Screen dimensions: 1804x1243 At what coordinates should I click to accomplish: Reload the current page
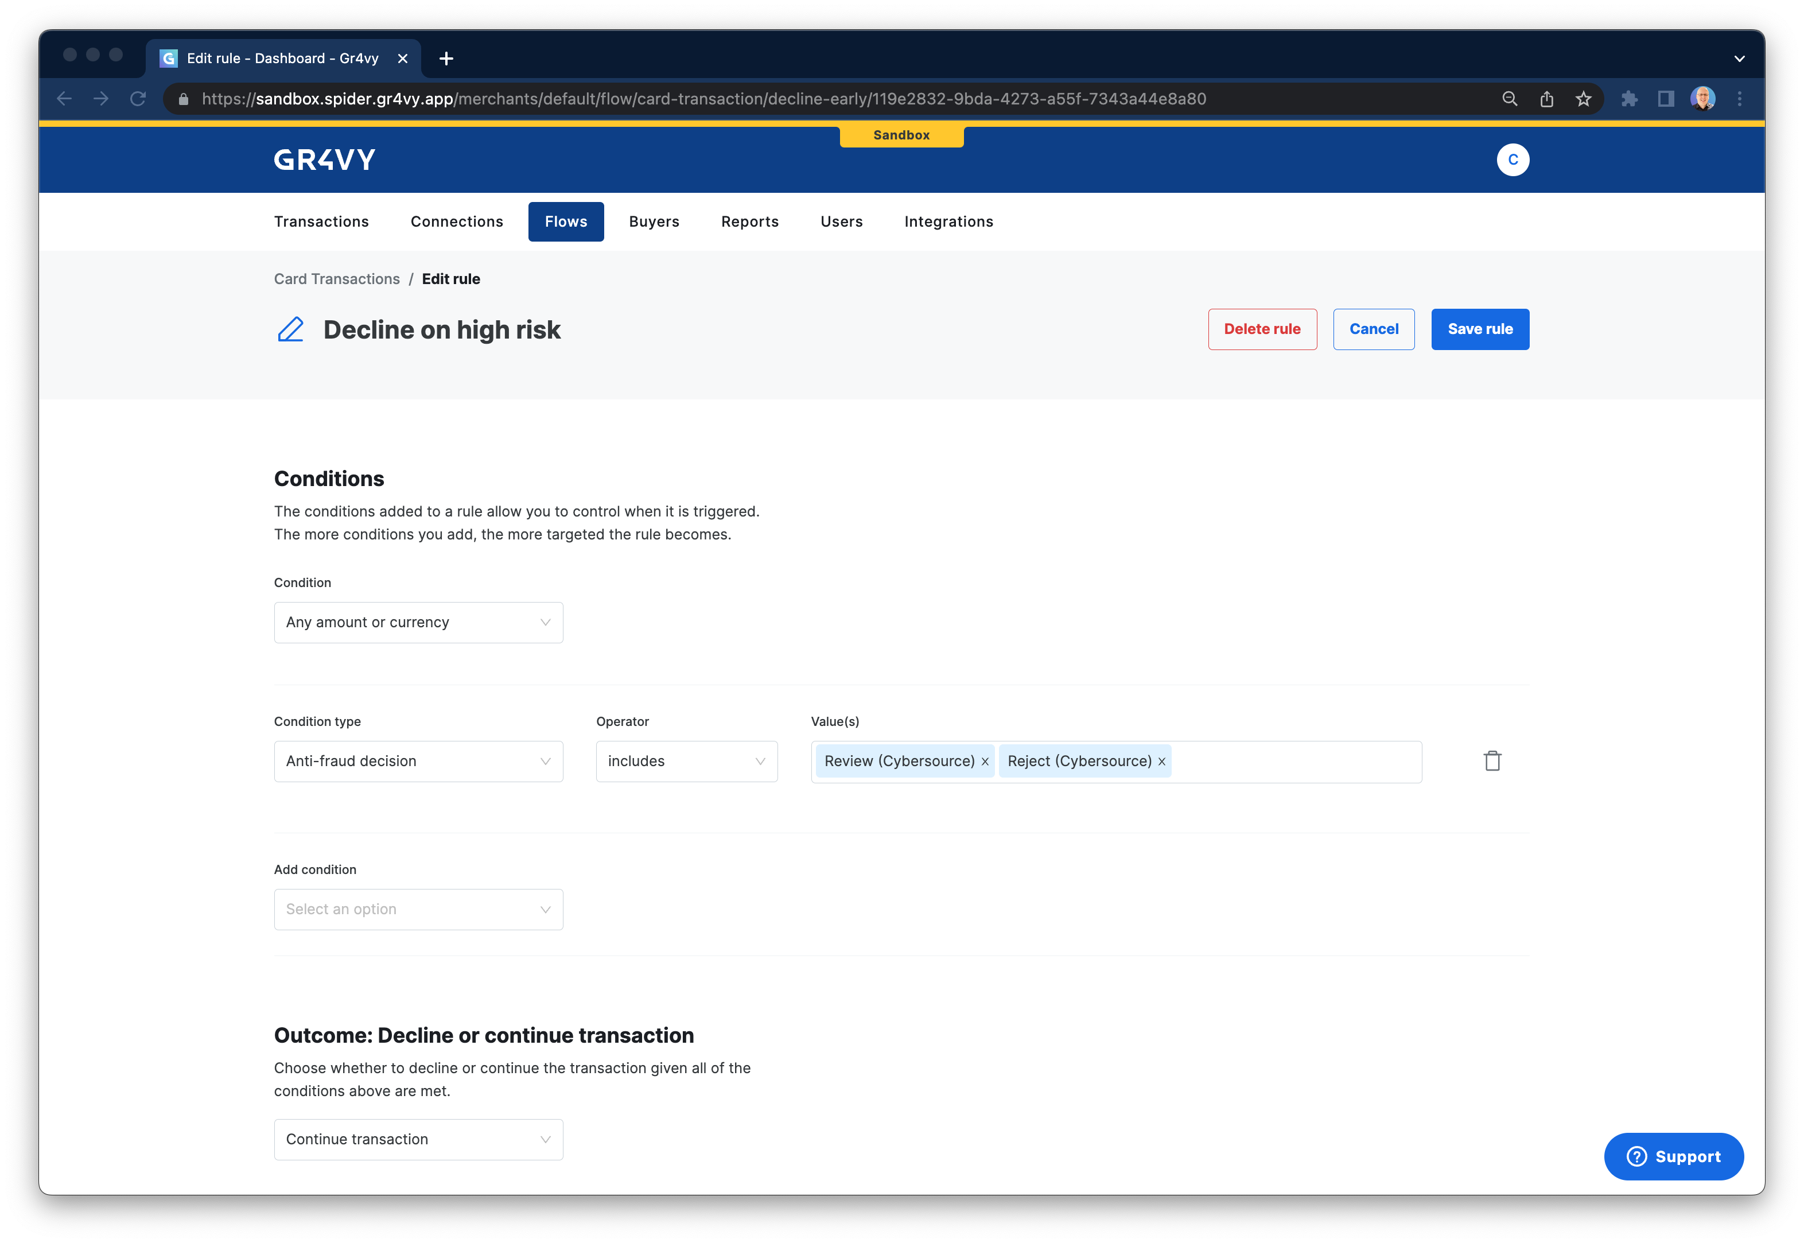tap(139, 98)
